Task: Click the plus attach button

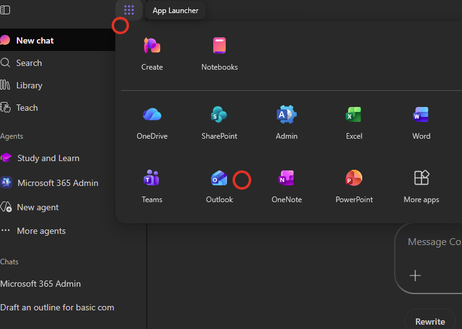Action: pos(415,276)
